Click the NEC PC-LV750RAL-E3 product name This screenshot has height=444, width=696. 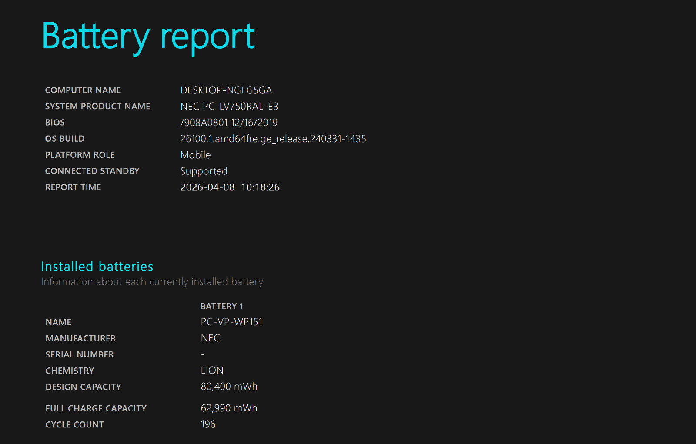(229, 106)
